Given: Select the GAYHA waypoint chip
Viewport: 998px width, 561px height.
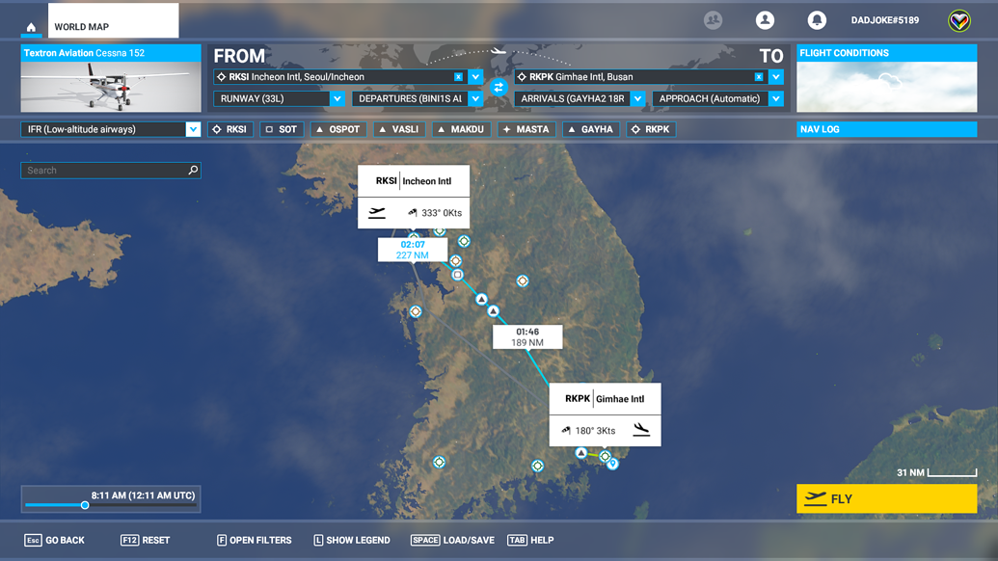Looking at the screenshot, I should pyautogui.click(x=590, y=128).
